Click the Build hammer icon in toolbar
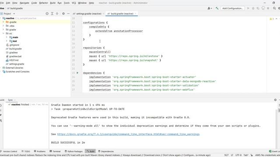The image size is (280, 157). click(x=217, y=8)
